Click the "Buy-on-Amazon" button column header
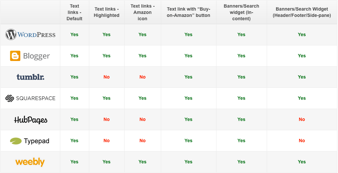338x173 pixels. pyautogui.click(x=188, y=12)
